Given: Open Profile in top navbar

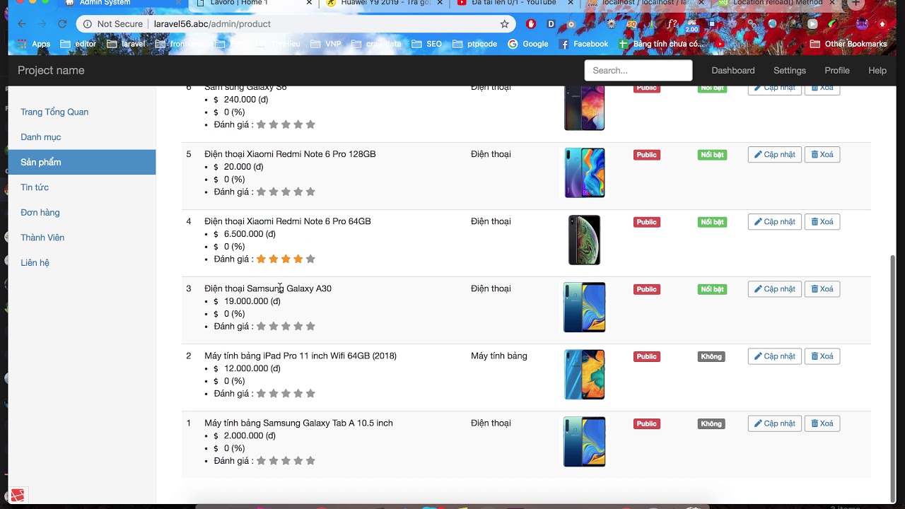Looking at the screenshot, I should [x=837, y=71].
